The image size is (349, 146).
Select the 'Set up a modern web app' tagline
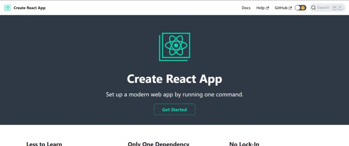pyautogui.click(x=174, y=94)
